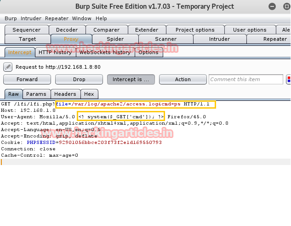
Task: Open the highlight color picker
Action: point(289,79)
